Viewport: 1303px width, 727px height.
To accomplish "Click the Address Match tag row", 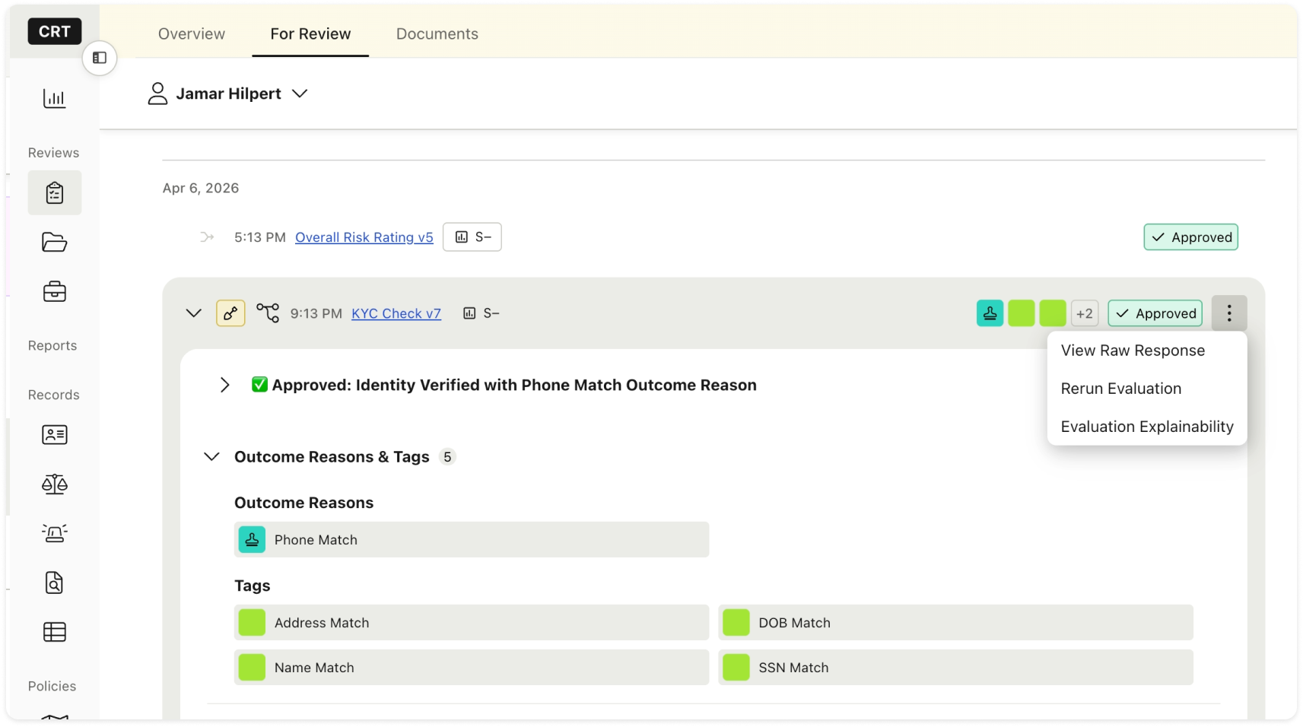I will (472, 623).
